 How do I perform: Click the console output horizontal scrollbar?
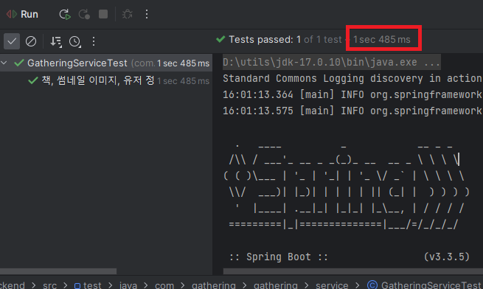(353, 271)
